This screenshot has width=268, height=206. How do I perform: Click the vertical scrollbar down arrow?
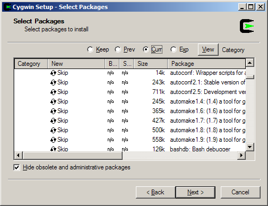250,147
